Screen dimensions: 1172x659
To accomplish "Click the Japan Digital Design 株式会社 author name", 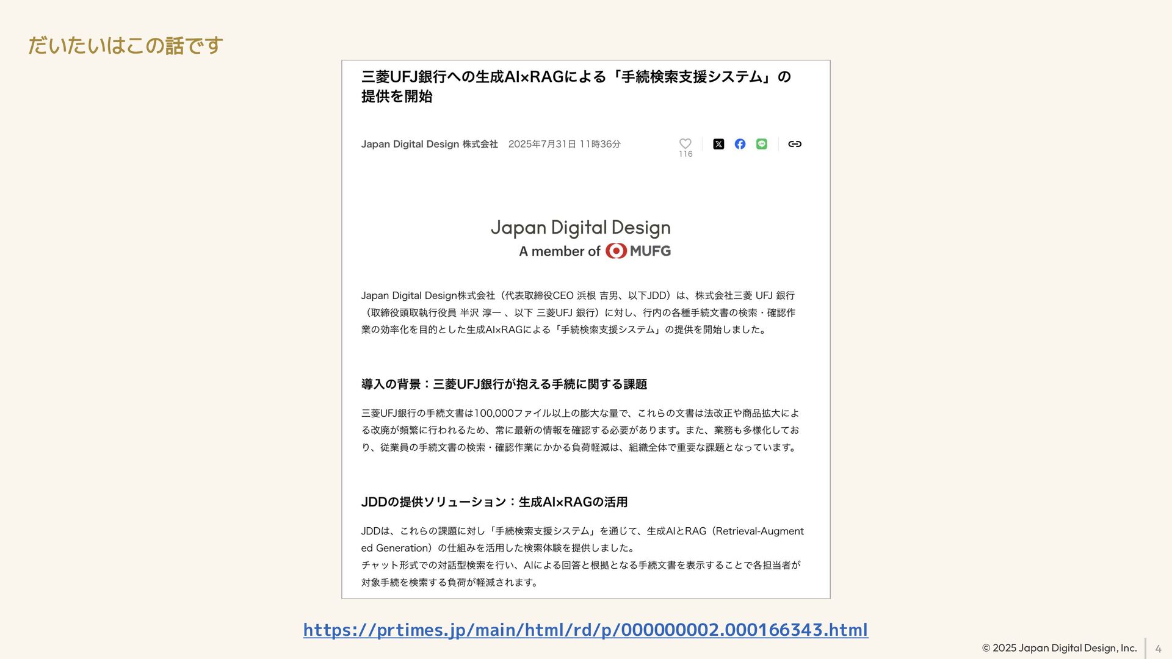I will pos(429,144).
